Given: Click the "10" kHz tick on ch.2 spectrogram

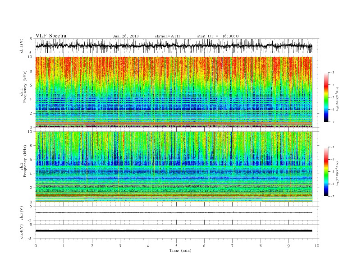Looking at the screenshot, I should coord(31,132).
